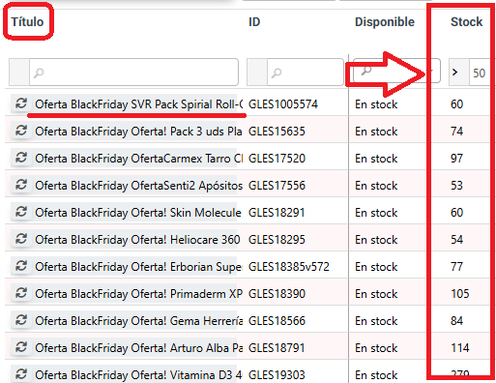The height and width of the screenshot is (383, 496).
Task: Click refresh icon for Primaderm XP row
Action: (x=21, y=293)
